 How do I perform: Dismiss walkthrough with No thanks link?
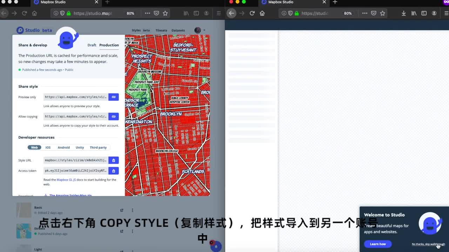tap(428, 244)
